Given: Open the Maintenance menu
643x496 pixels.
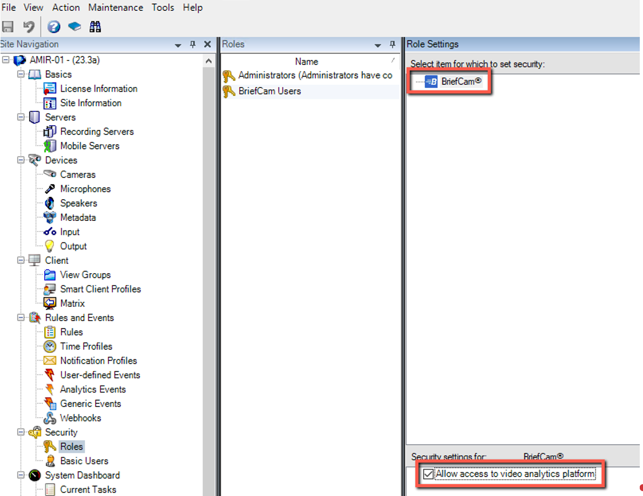Looking at the screenshot, I should [116, 8].
